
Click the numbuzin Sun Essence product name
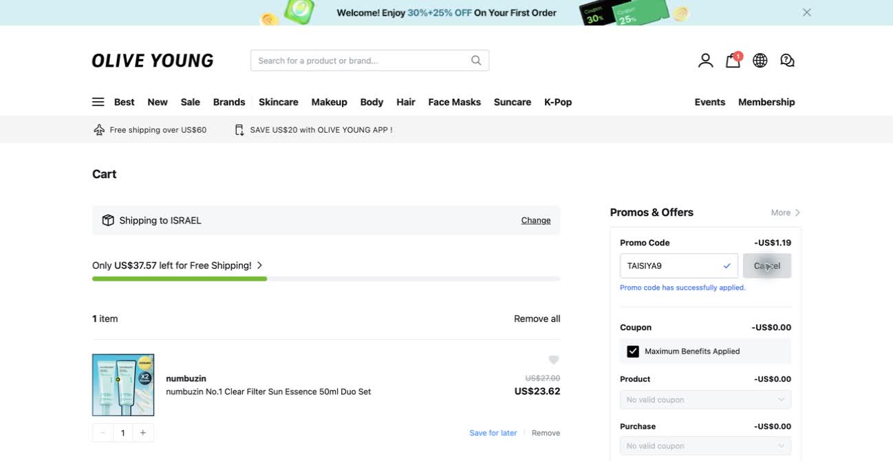click(268, 392)
